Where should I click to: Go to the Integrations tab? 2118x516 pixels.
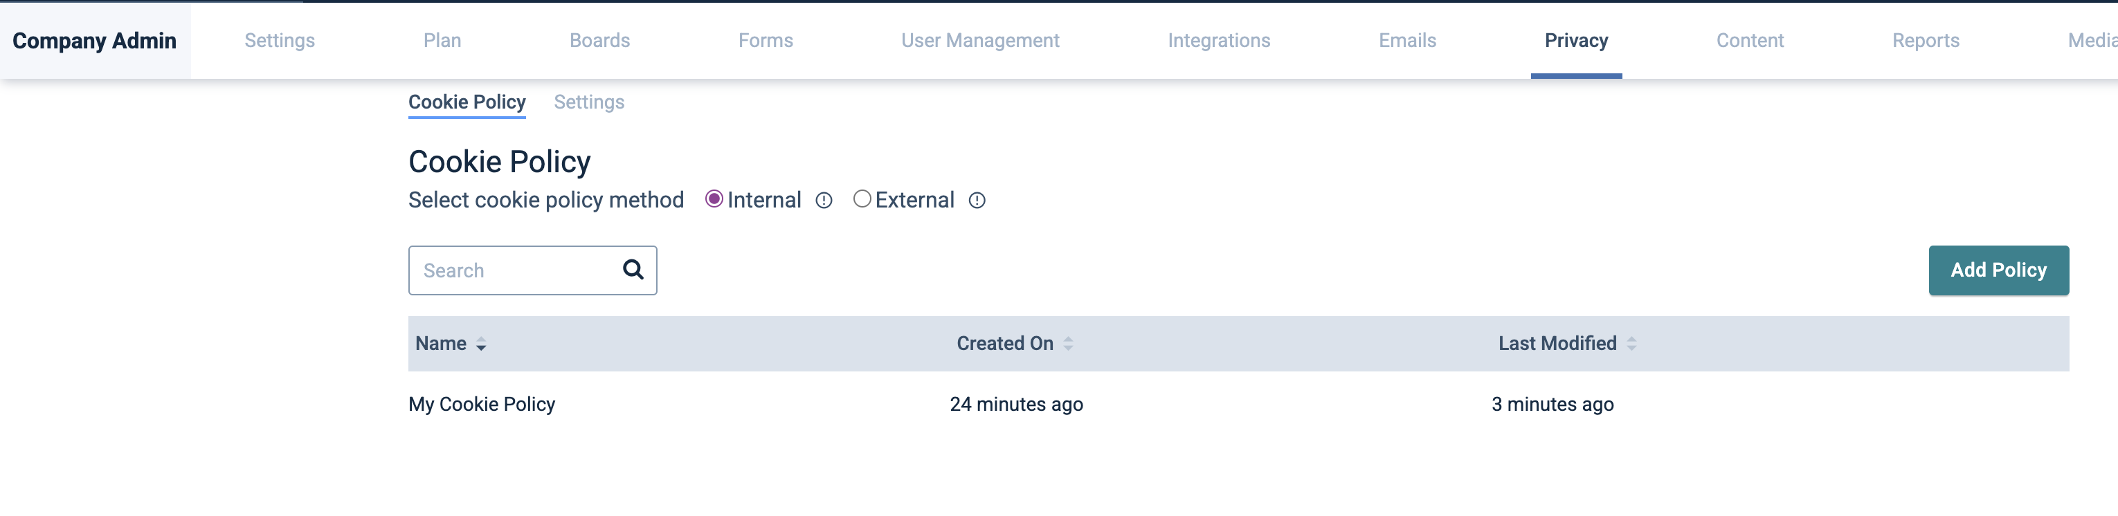coord(1218,40)
